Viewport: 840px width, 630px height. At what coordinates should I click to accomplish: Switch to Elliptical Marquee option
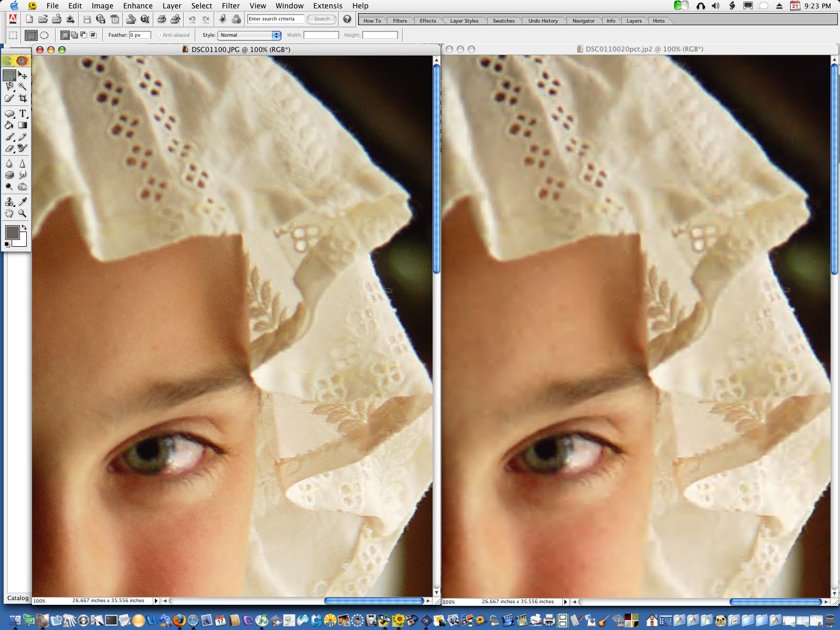[x=45, y=35]
